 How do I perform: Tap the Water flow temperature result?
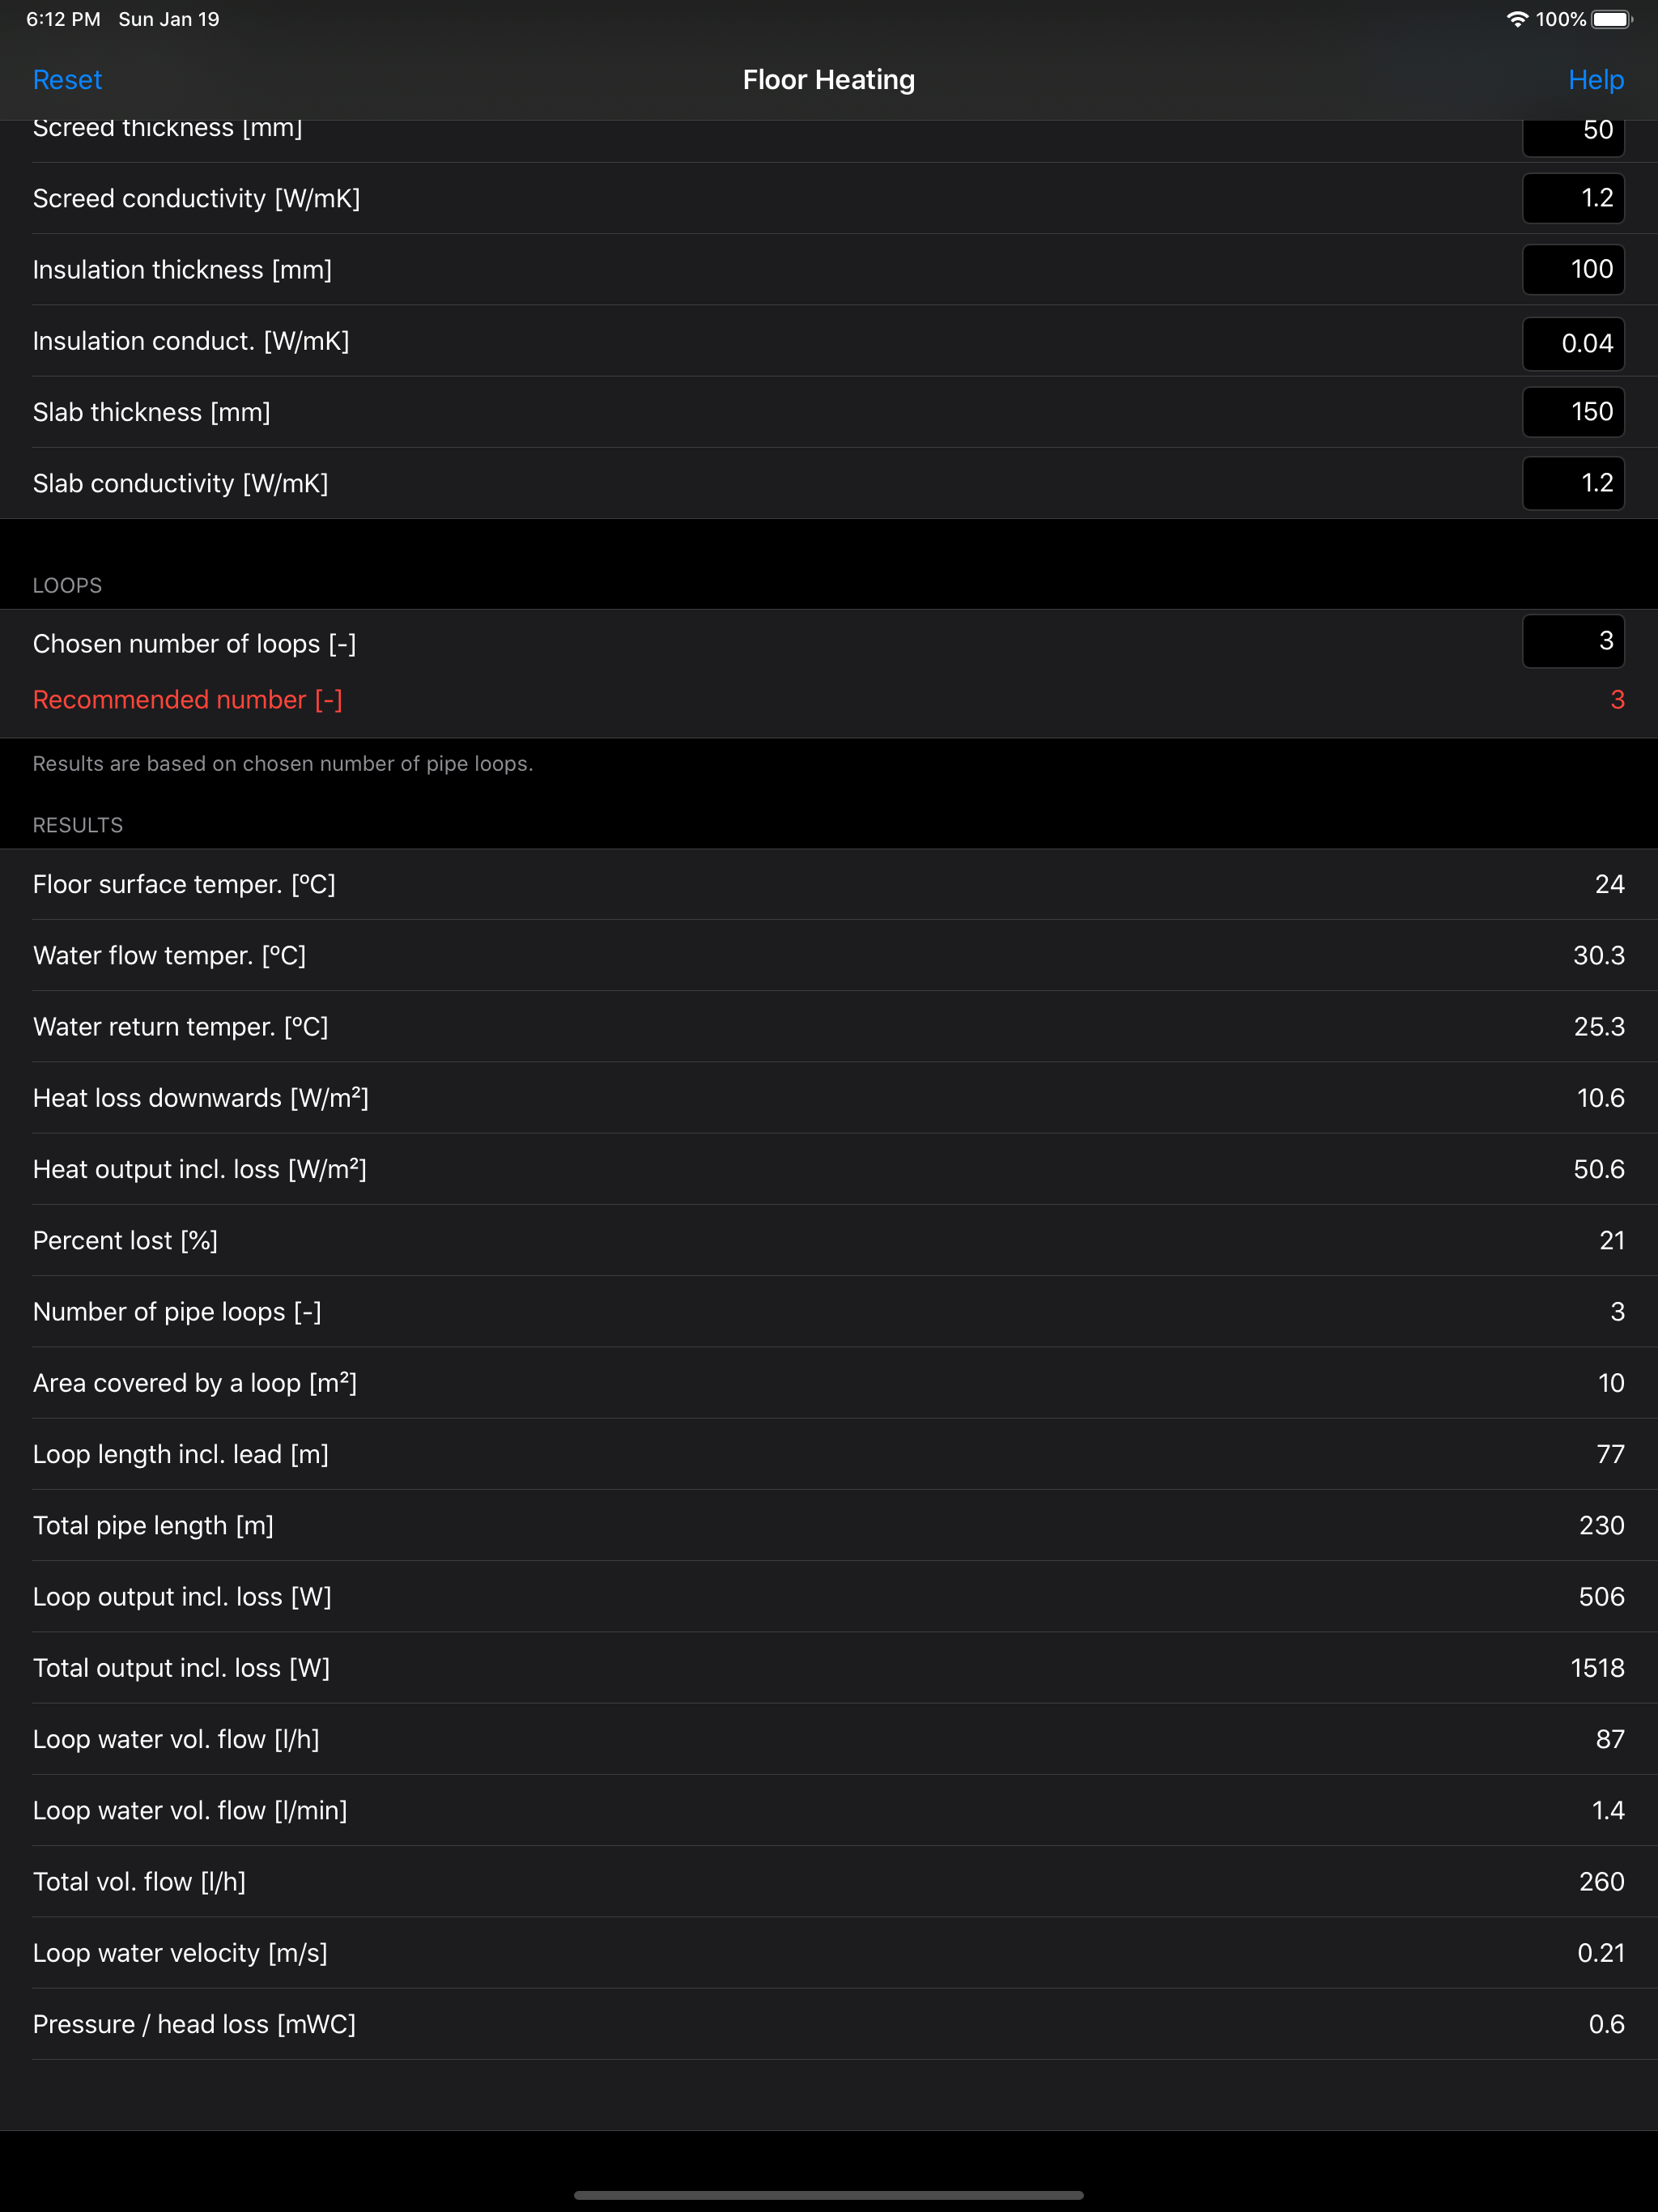(828, 955)
